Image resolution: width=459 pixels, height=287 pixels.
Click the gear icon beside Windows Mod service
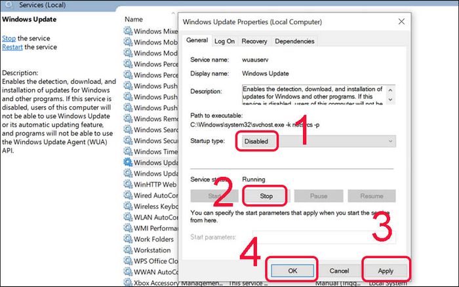(x=128, y=52)
